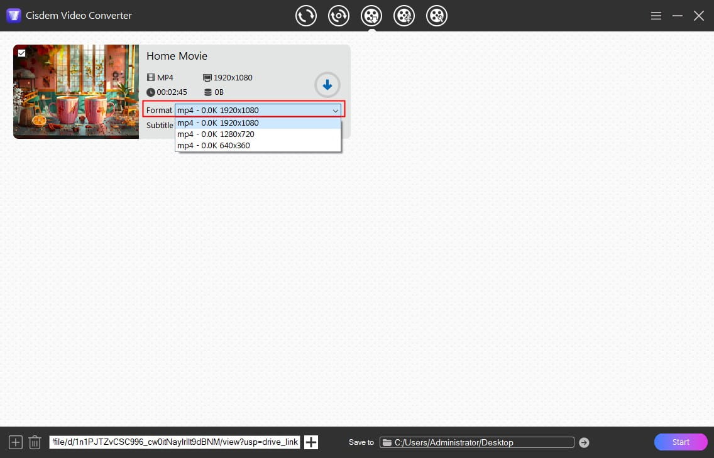Open the hamburger menu
This screenshot has width=714, height=458.
click(x=656, y=16)
